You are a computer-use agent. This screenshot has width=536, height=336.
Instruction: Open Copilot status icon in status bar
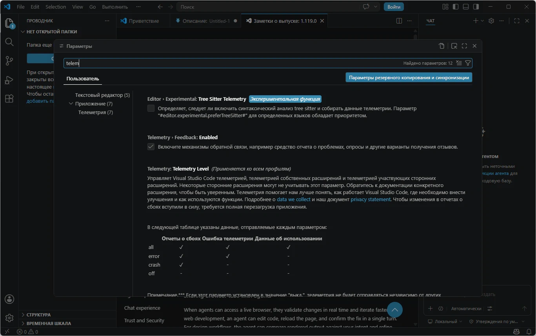pos(516,332)
